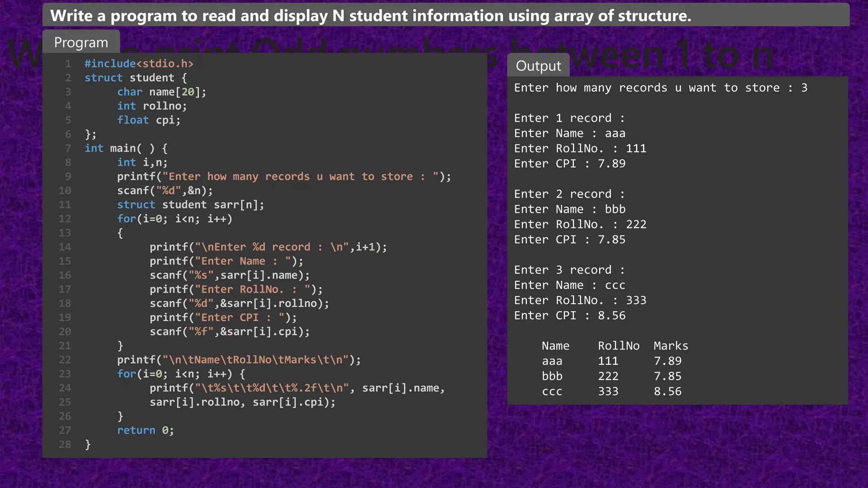The image size is (868, 488).
Task: Click the 'char name[20];' code line
Action: tap(161, 92)
